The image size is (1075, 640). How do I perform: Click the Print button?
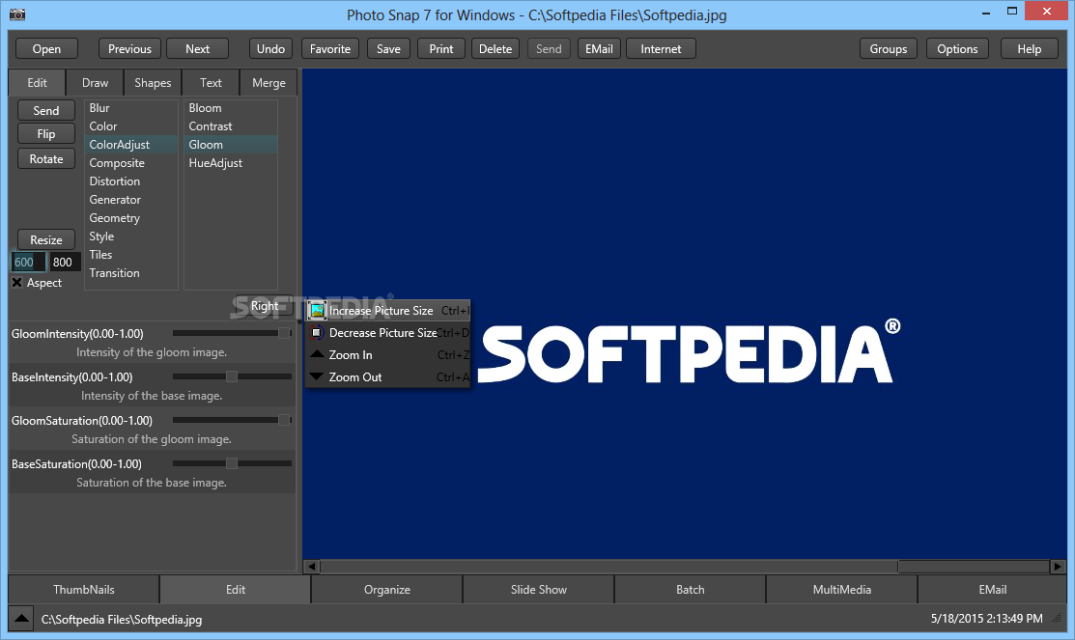click(x=440, y=48)
